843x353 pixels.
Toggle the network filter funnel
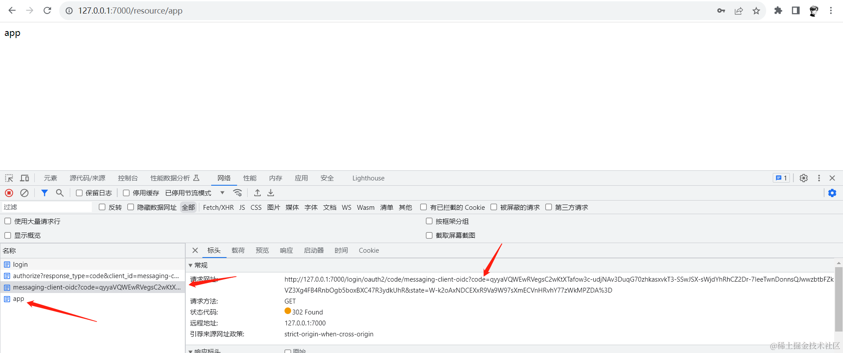pyautogui.click(x=44, y=193)
